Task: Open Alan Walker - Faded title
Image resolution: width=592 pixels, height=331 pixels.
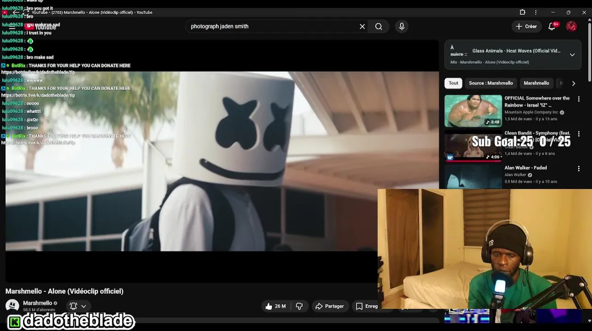Action: tap(525, 168)
